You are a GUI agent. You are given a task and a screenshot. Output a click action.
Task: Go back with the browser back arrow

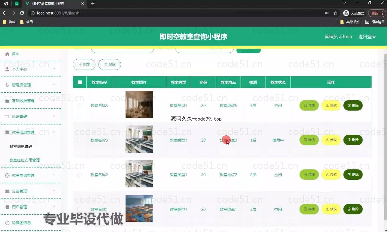[x=5, y=13]
